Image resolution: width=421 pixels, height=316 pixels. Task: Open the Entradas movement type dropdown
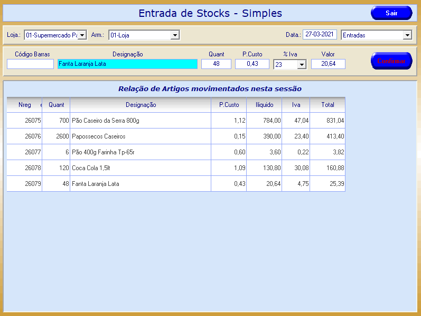point(407,35)
